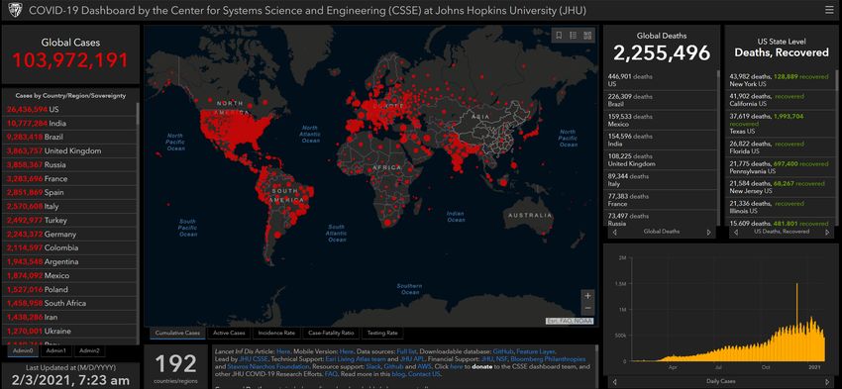
Task: Select the Admin2 level tab
Action: [89, 350]
